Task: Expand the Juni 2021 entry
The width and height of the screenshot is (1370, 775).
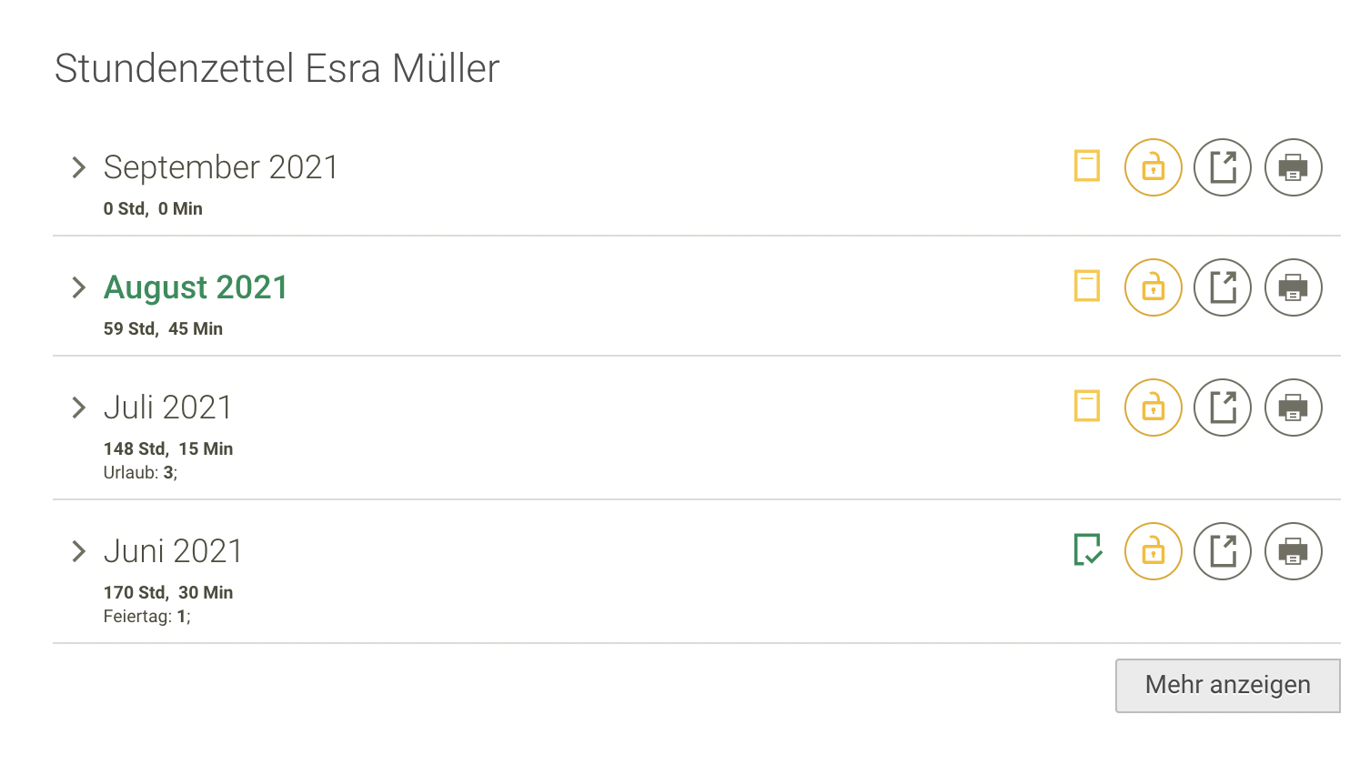Action: (x=77, y=550)
